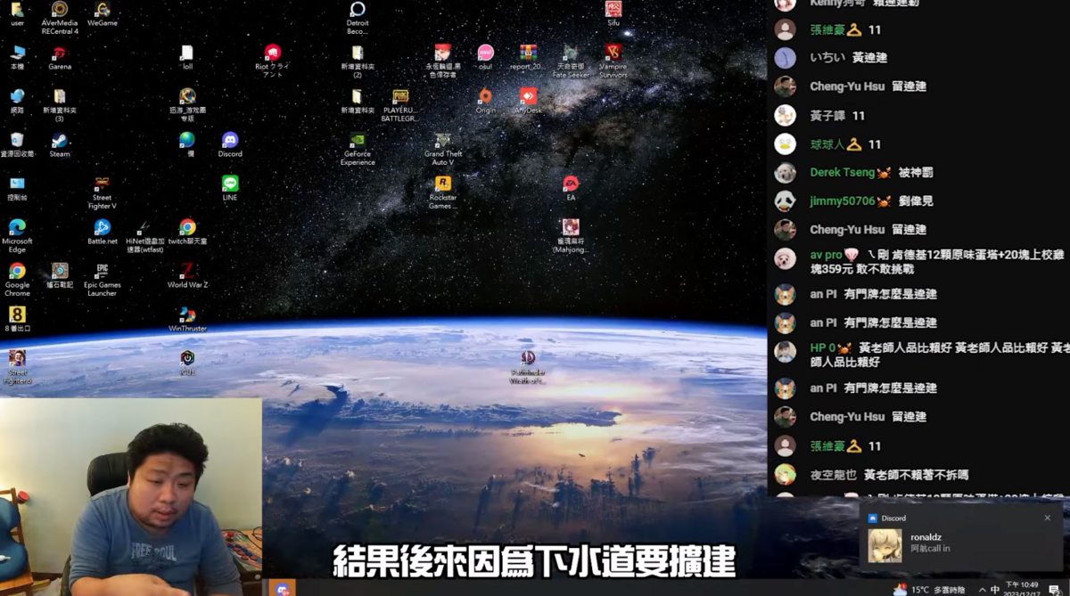Open the GeForce Experience shortcut

coord(358,149)
